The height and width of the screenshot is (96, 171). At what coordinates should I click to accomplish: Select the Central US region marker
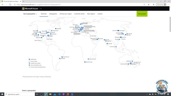tap(46, 31)
